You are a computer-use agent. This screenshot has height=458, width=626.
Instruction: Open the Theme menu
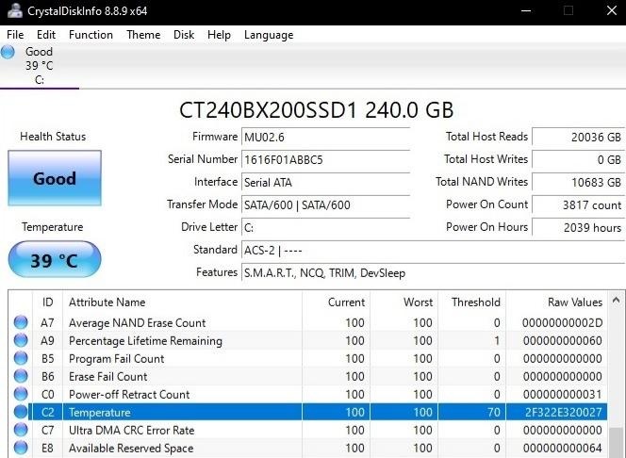143,35
